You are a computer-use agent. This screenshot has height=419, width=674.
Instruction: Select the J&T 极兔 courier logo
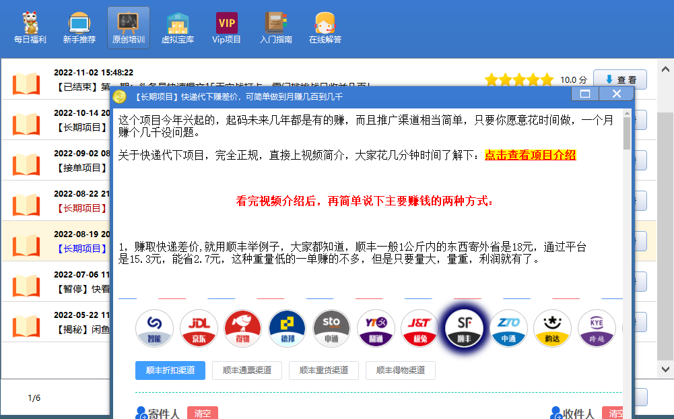(420, 328)
